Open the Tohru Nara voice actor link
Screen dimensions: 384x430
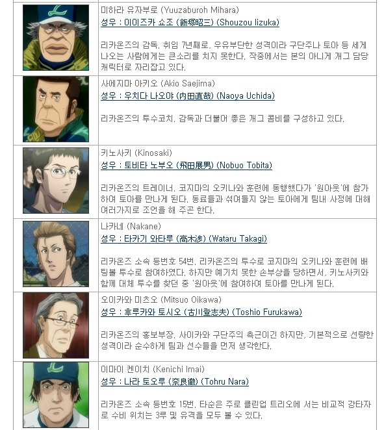[x=175, y=381]
